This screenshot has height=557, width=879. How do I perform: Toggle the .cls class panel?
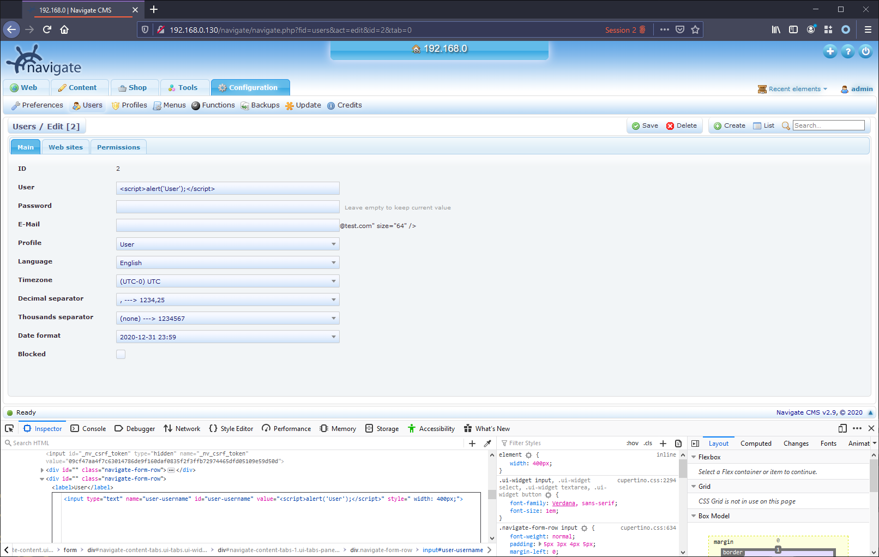[648, 443]
